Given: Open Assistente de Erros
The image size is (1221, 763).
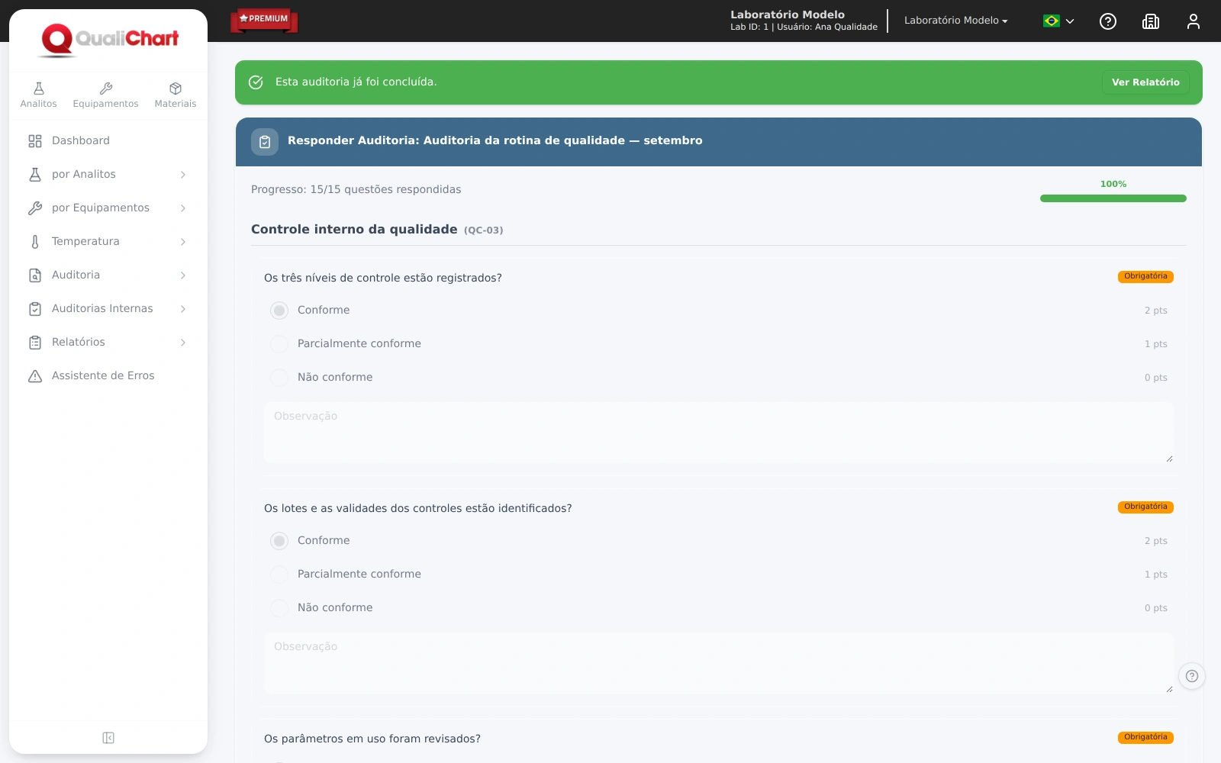Looking at the screenshot, I should coord(108,376).
